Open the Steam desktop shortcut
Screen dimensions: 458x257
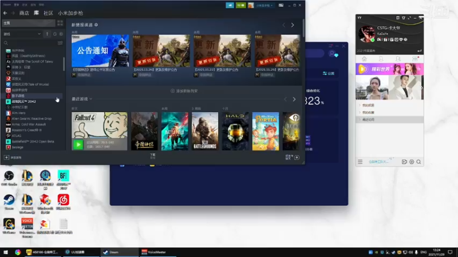click(9, 202)
